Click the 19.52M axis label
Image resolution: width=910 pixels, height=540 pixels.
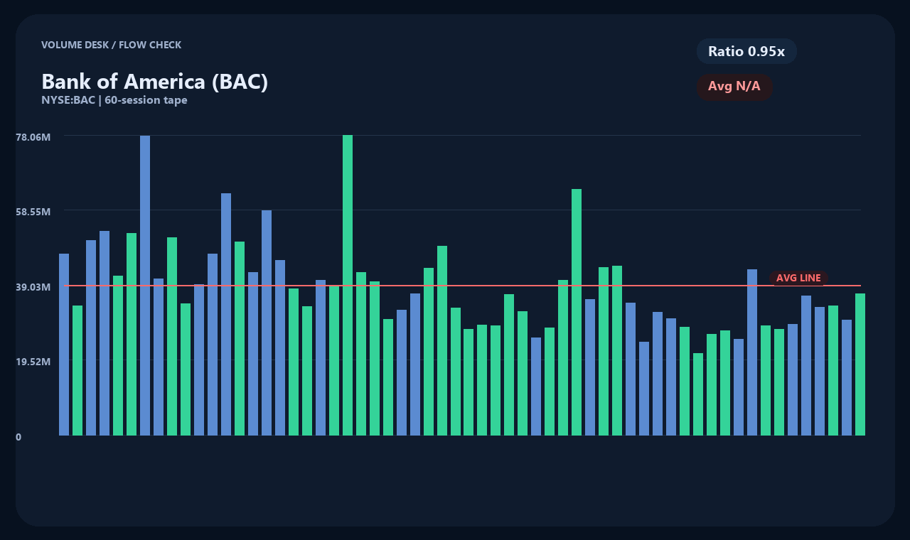[x=33, y=362]
